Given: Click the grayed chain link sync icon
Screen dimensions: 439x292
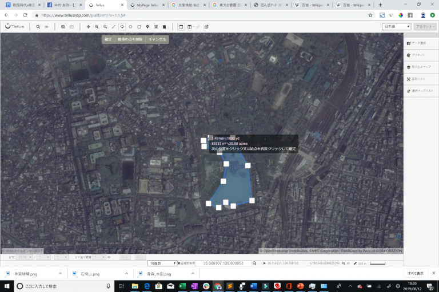Looking at the screenshot, I should (x=198, y=27).
